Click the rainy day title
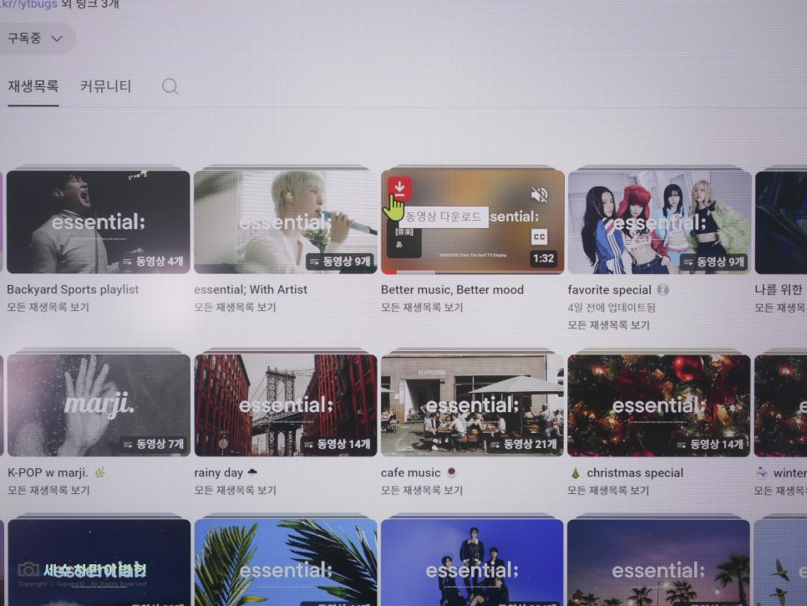Viewport: 807px width, 606px height. pos(218,472)
